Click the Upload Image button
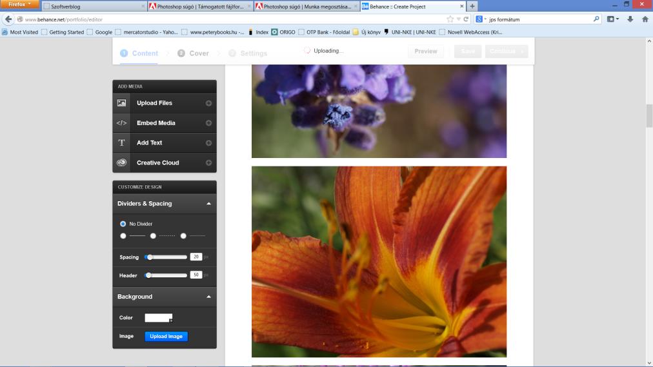Image resolution: width=653 pixels, height=367 pixels. (166, 336)
